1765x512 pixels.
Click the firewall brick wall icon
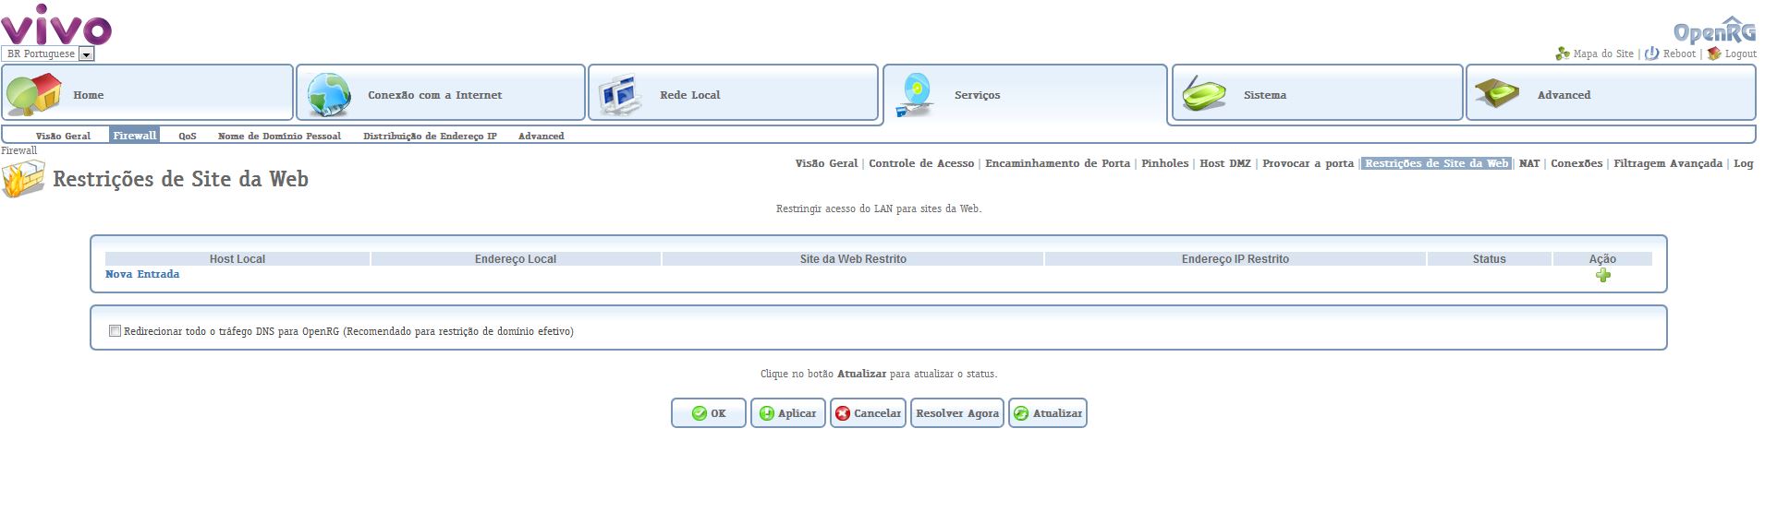(23, 179)
